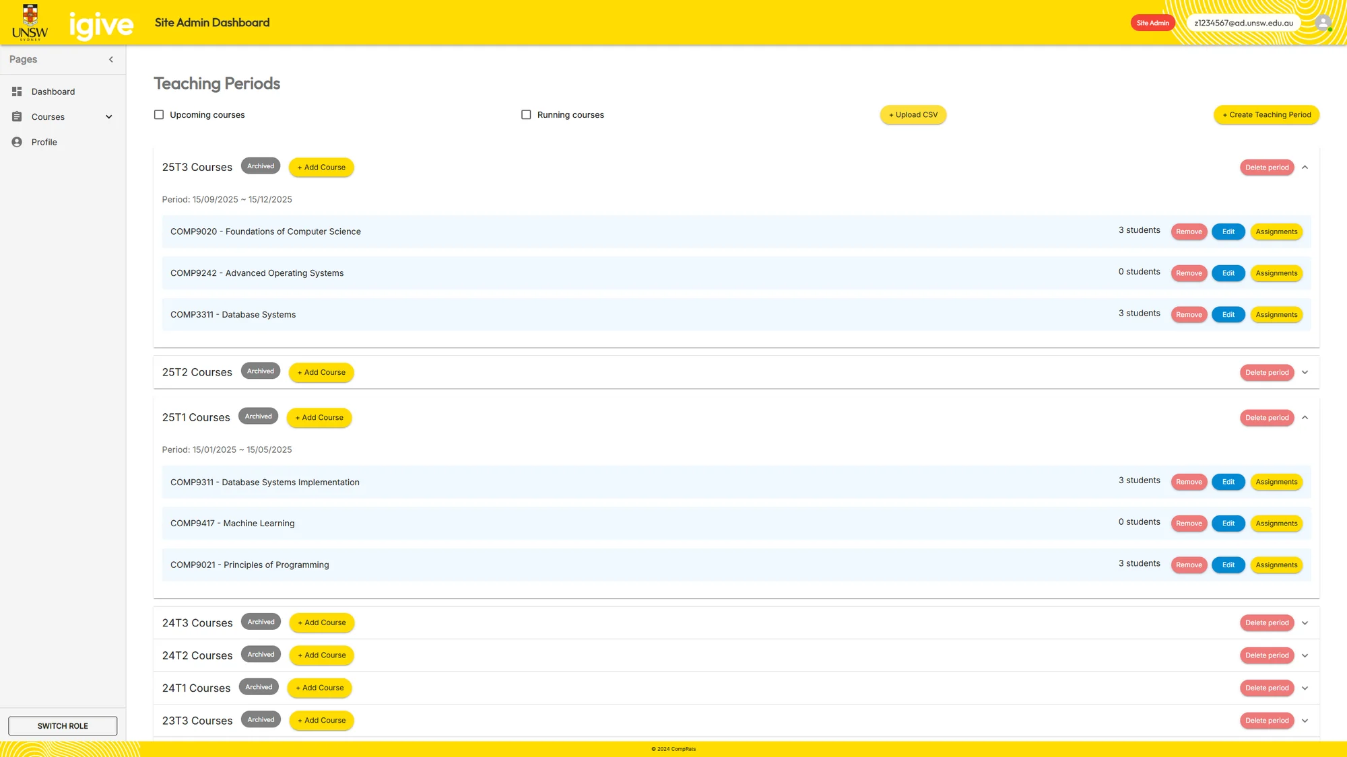Click the Dashboard grid icon
1347x757 pixels.
click(x=17, y=92)
